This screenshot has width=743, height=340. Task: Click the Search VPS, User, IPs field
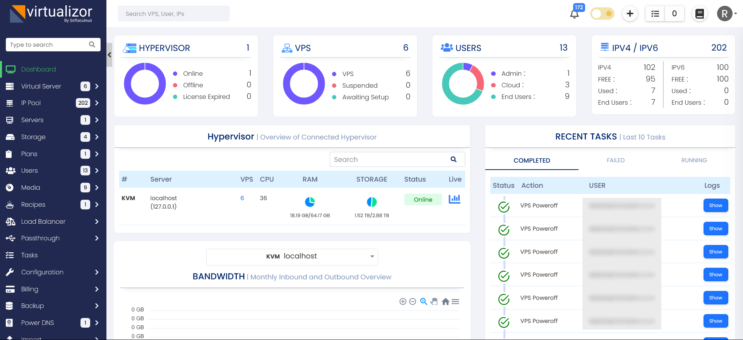[173, 14]
